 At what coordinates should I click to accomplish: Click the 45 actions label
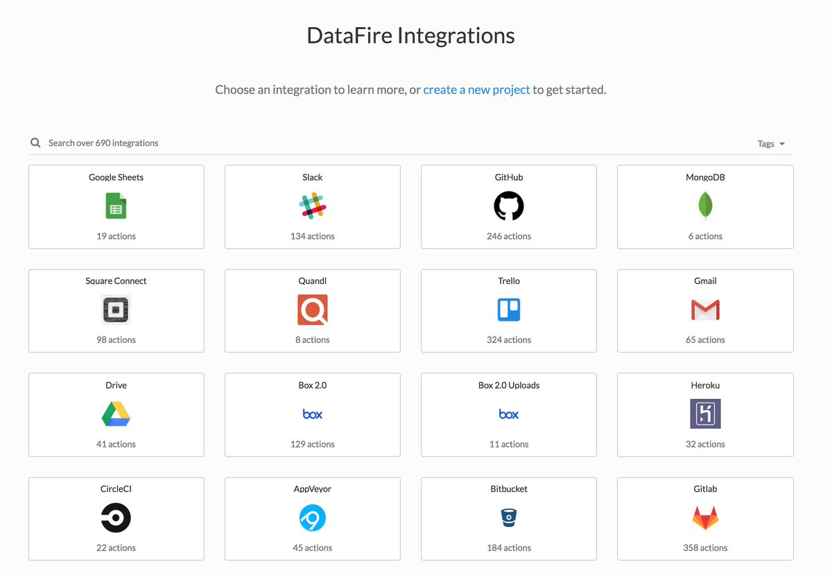[313, 548]
